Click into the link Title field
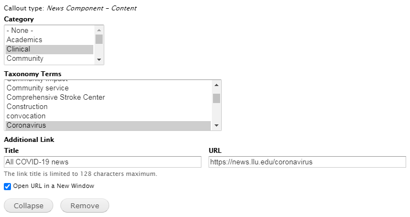 pyautogui.click(x=103, y=162)
